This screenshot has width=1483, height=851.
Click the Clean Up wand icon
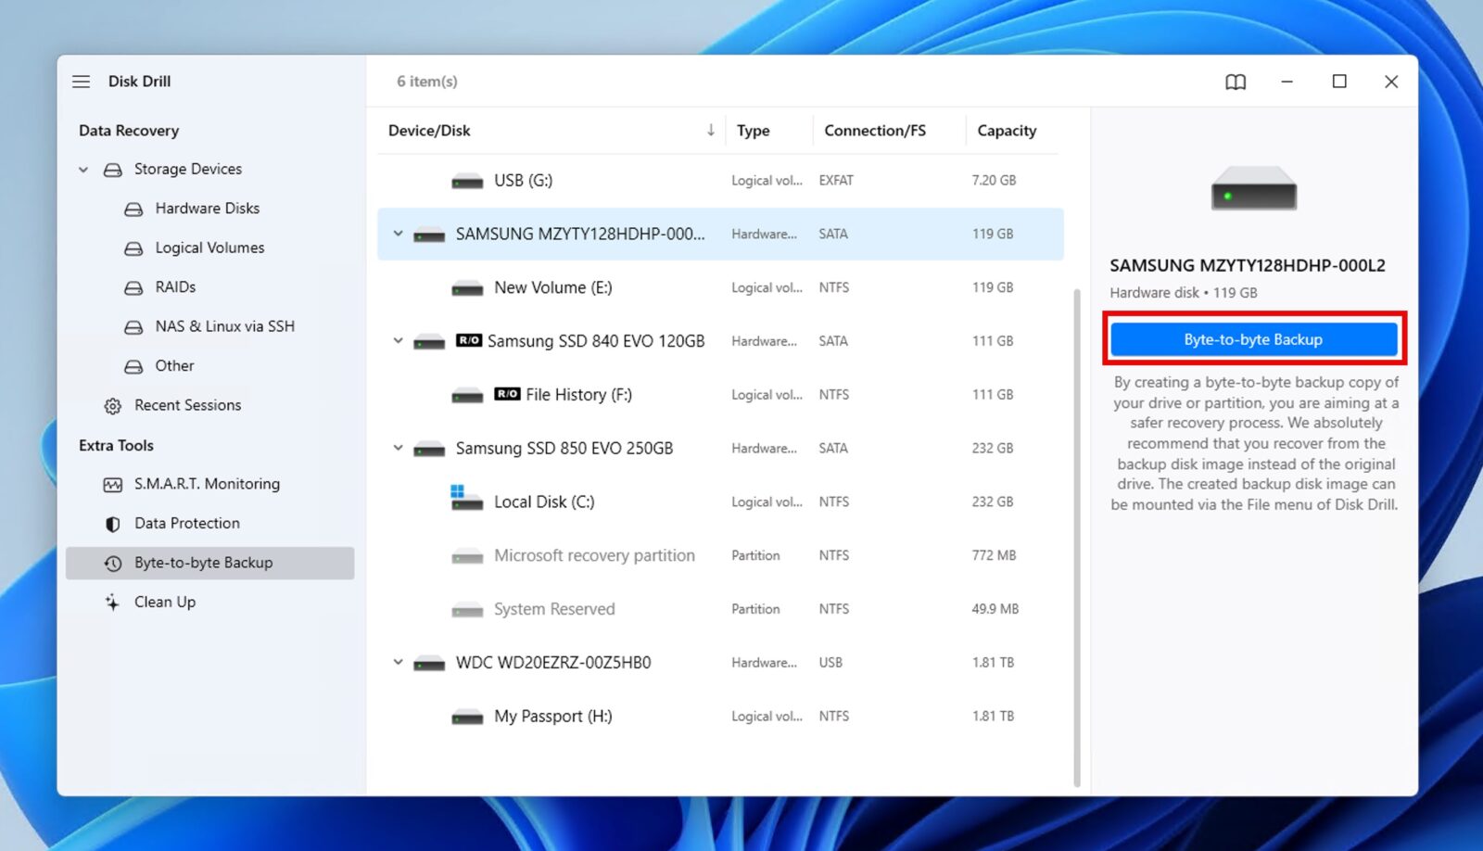tap(111, 602)
